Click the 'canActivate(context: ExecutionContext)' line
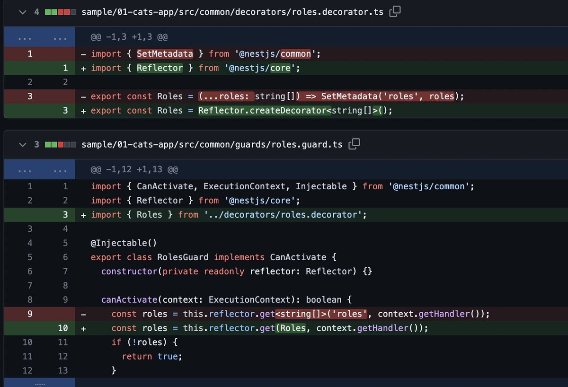Viewport: 568px width, 387px height. point(321,300)
